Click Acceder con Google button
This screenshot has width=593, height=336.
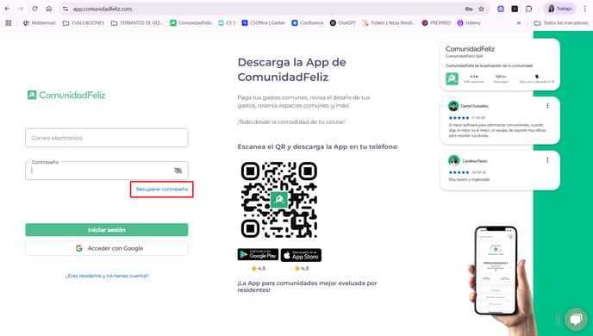coord(107,248)
